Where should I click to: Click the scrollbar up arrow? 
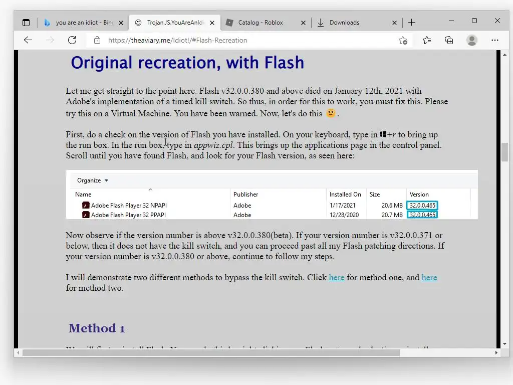click(504, 55)
